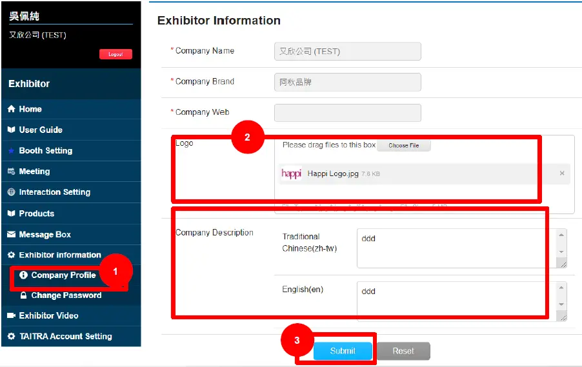Open Exhibitor Video page
Screen dimensions: 582x367
[x=71, y=316]
